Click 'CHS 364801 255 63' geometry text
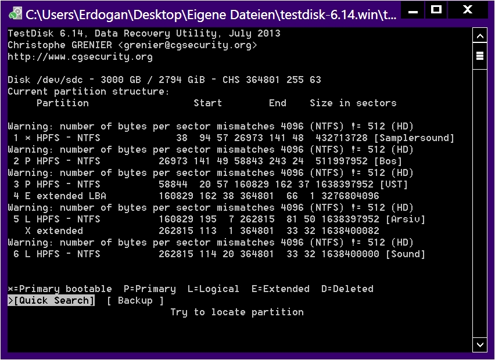The height and width of the screenshot is (360, 495). tap(271, 80)
